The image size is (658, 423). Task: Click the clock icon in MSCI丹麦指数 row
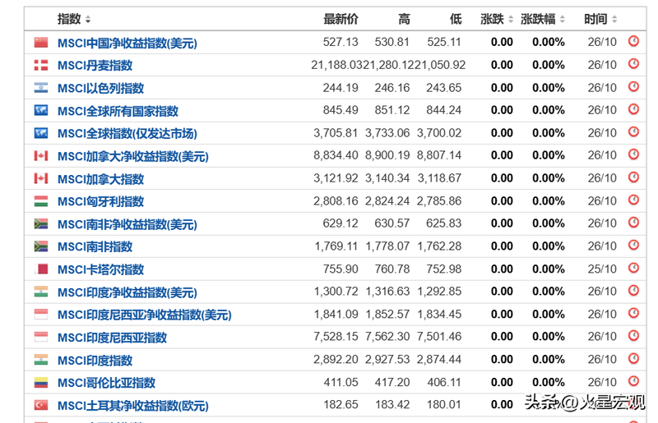[x=633, y=64]
